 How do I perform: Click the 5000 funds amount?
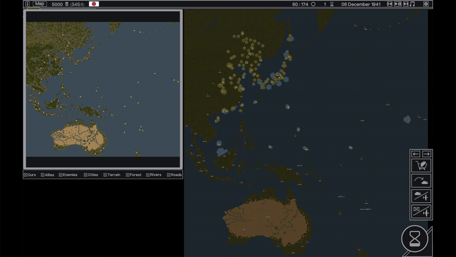[x=57, y=4]
